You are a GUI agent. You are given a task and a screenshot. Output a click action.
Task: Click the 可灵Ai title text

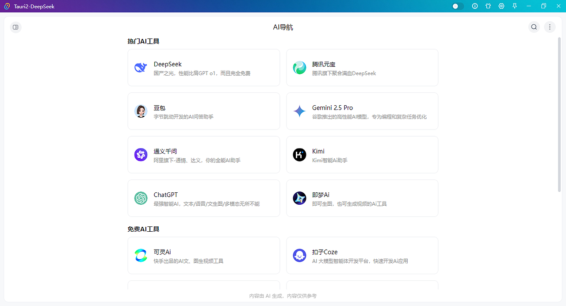pyautogui.click(x=162, y=252)
